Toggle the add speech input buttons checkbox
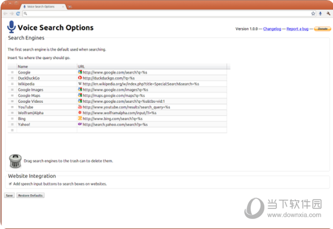 (x=10, y=184)
